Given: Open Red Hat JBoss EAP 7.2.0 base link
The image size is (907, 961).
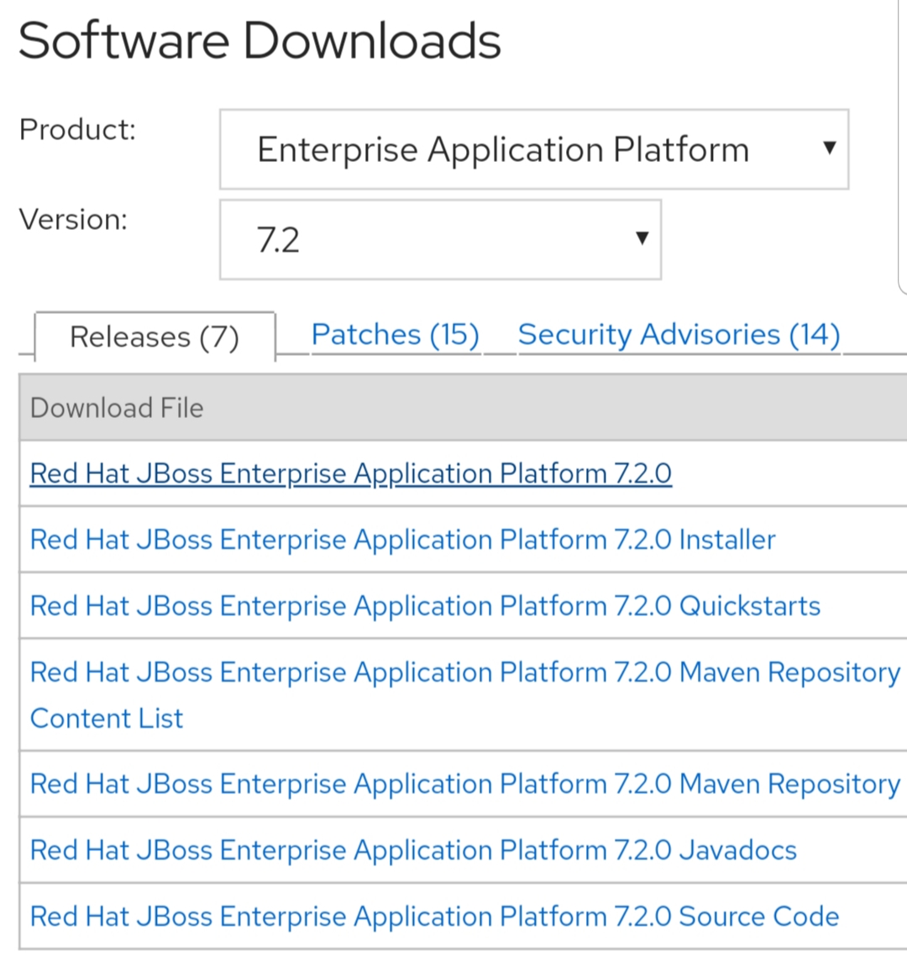Looking at the screenshot, I should pos(351,473).
